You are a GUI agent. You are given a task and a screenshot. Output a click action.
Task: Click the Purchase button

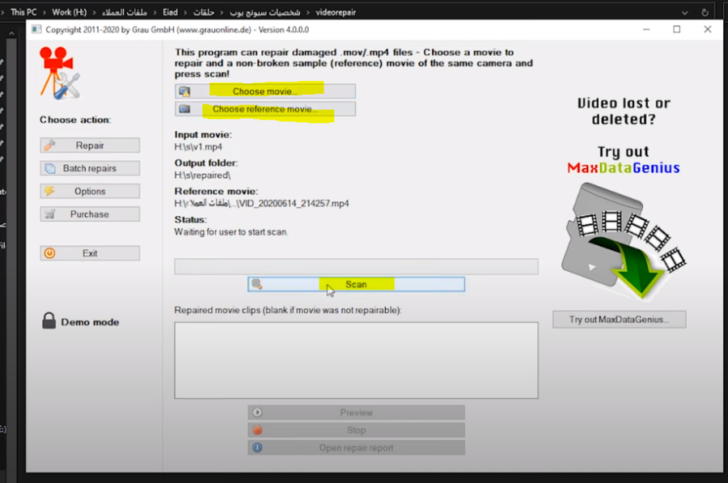90,214
